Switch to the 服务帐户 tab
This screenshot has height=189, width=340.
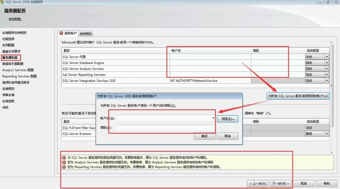coord(68,33)
